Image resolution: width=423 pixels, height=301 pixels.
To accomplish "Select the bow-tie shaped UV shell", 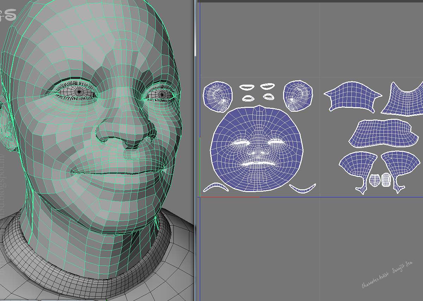I will click(353, 97).
